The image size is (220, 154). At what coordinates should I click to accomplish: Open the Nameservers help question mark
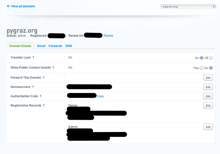(x=33, y=87)
